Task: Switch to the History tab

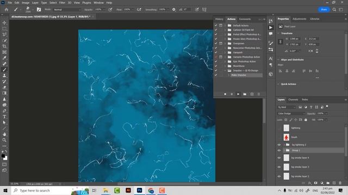Action: pos(219,19)
